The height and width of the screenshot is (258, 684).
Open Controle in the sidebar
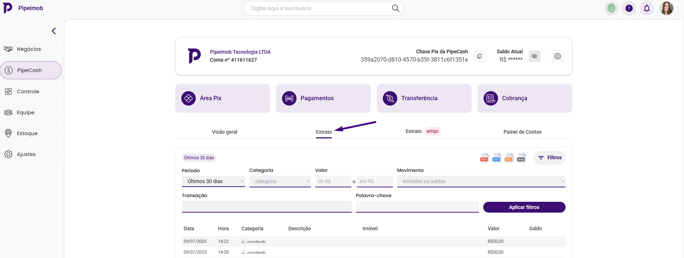(22, 92)
